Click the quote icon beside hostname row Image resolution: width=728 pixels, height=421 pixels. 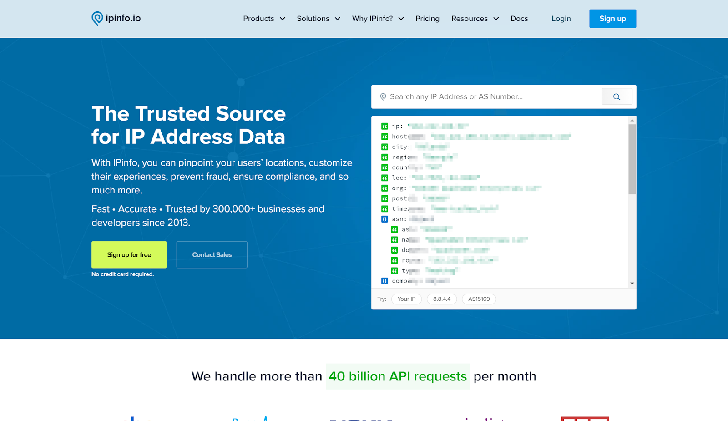[384, 137]
